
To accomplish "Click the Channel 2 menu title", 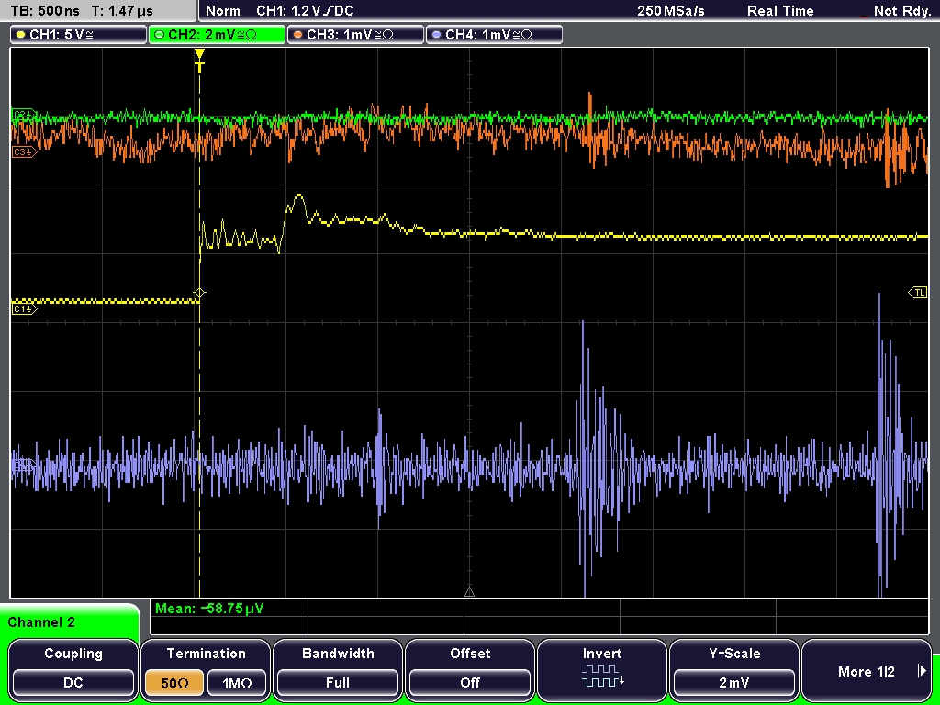I will (41, 622).
